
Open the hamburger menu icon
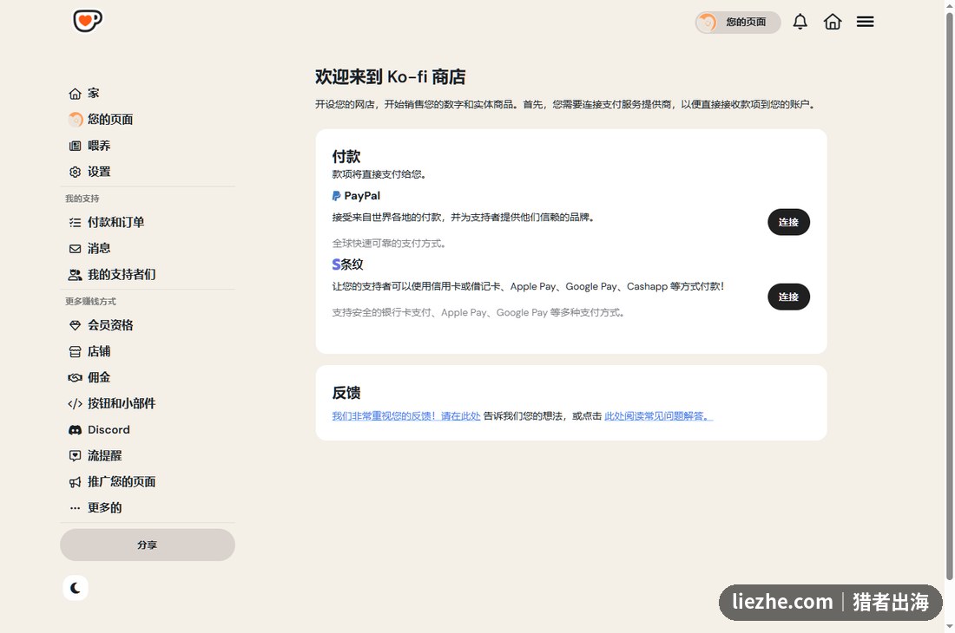(x=865, y=22)
